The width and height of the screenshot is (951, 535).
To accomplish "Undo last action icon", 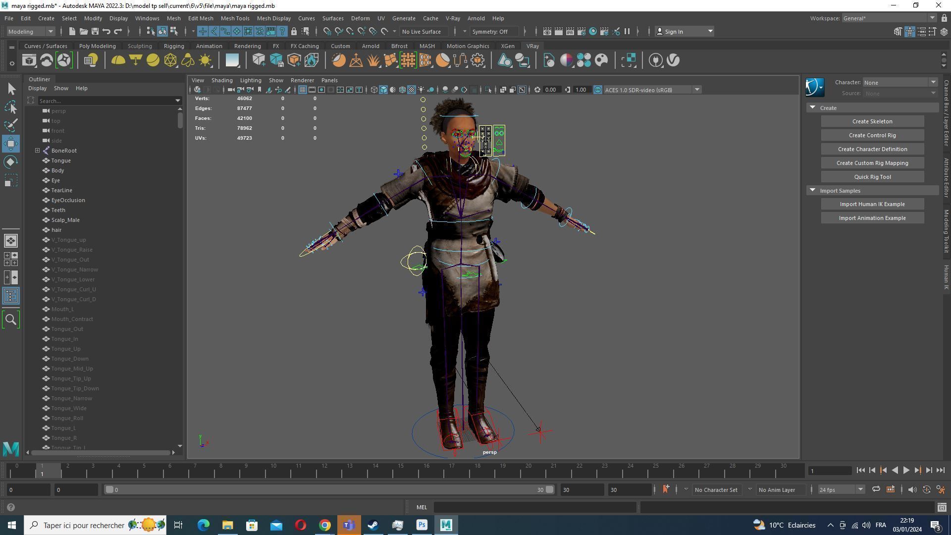I will [106, 31].
